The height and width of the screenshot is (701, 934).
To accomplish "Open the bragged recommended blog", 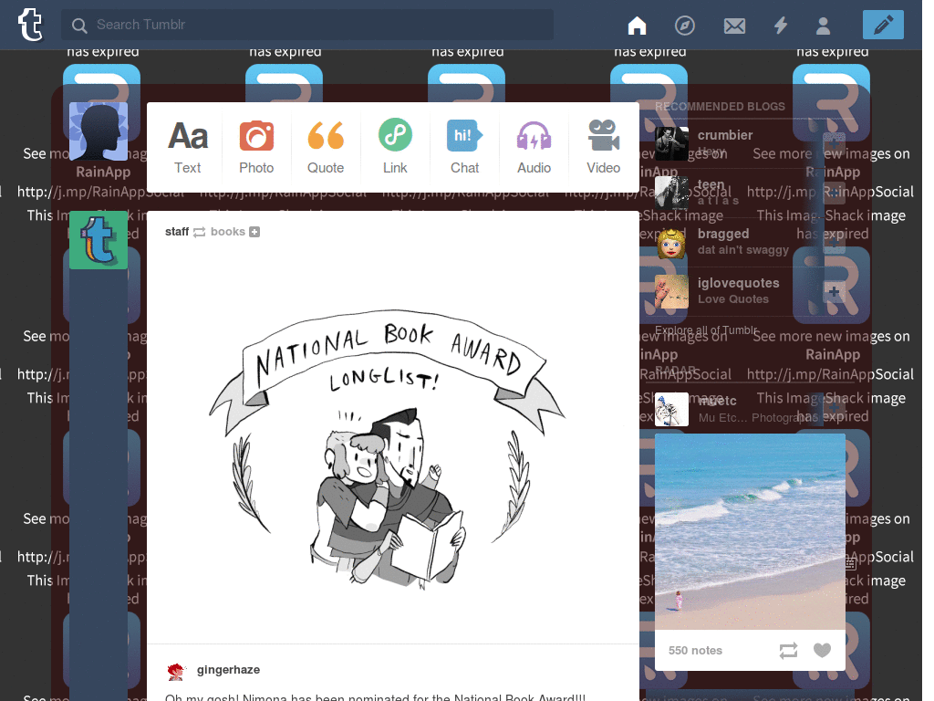I will (723, 234).
